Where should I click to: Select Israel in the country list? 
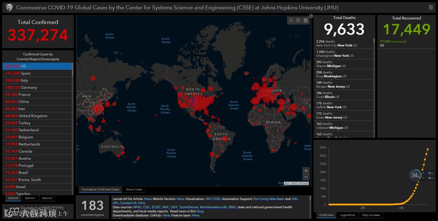click(37, 187)
